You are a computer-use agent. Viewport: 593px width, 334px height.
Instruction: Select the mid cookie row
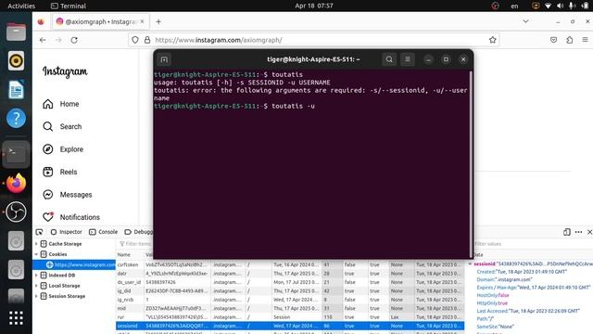[x=290, y=308]
